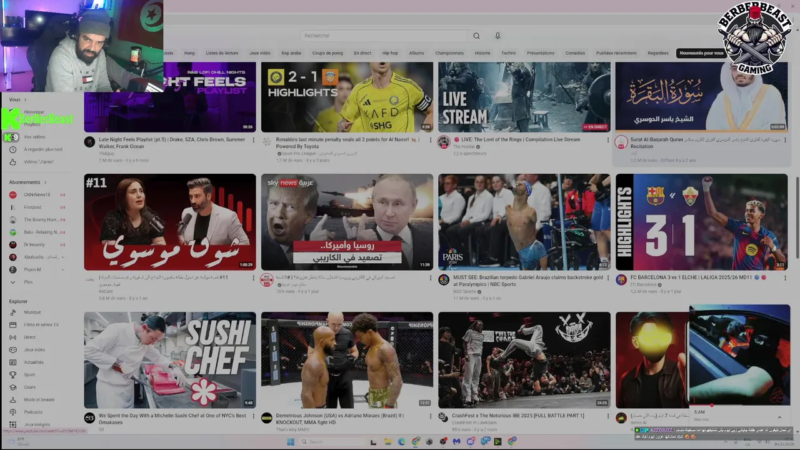This screenshot has height=450, width=800.
Task: Open the CNN-News18 subscription channel
Action: point(37,195)
